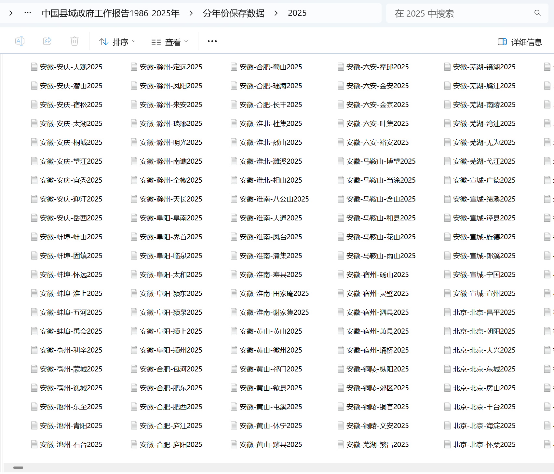
Task: Toggle the 详细信息 details pane
Action: (x=520, y=42)
